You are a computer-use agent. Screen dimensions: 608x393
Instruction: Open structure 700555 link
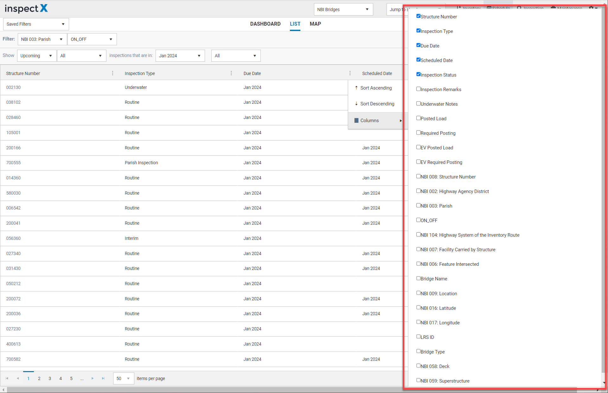click(x=13, y=163)
